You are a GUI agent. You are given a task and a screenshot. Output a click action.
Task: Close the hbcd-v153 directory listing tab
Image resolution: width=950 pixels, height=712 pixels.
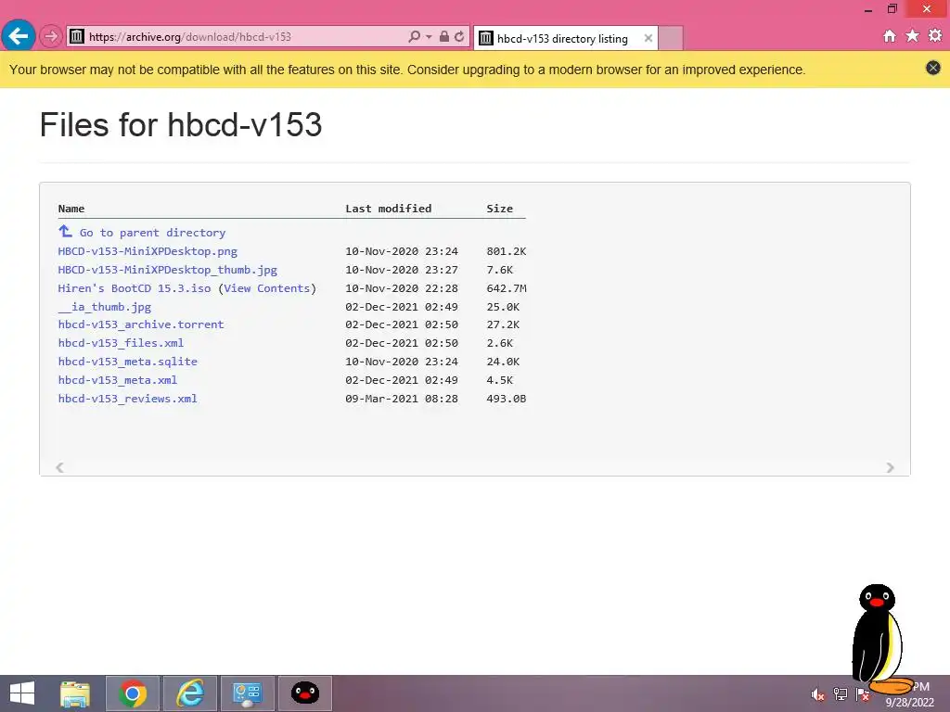[648, 38]
